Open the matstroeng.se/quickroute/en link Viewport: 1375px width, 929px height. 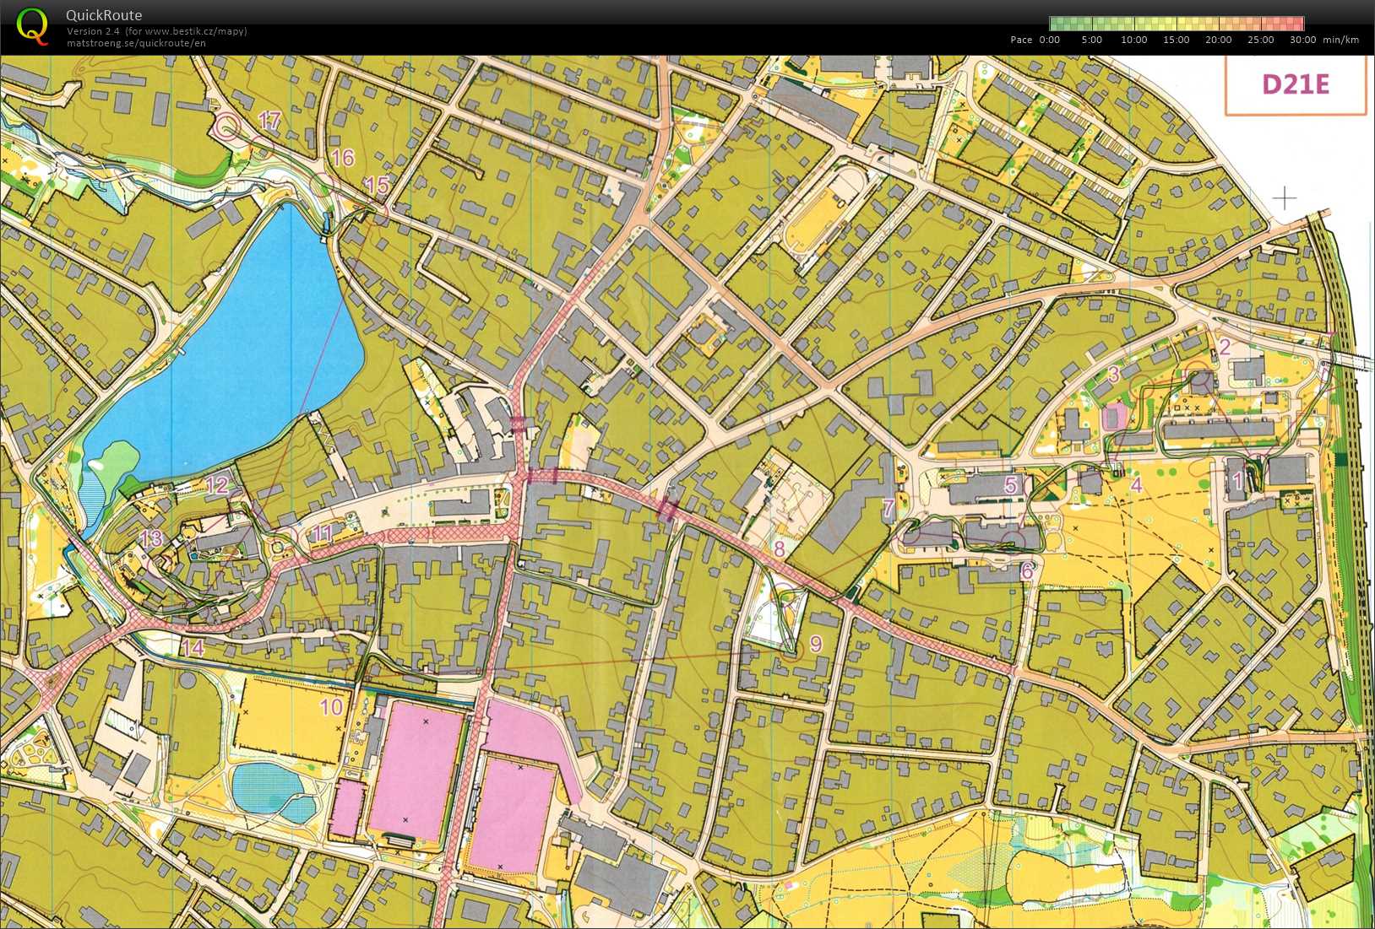(136, 43)
